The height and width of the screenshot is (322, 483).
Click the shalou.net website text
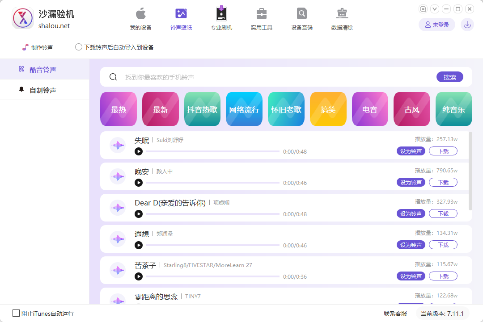pyautogui.click(x=54, y=26)
